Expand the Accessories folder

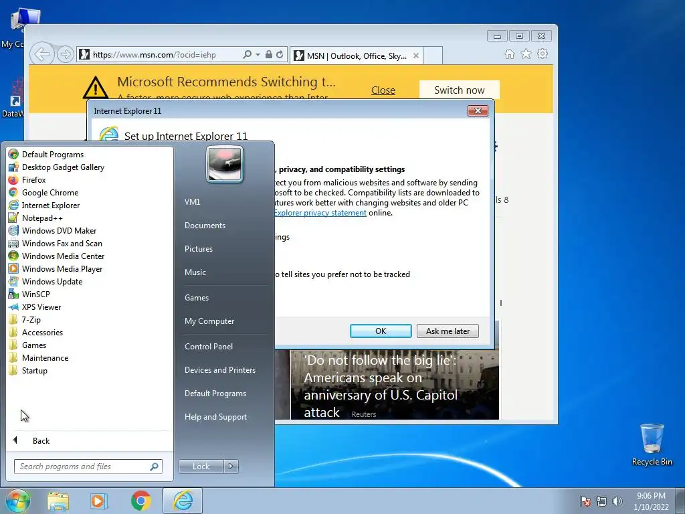(x=36, y=332)
